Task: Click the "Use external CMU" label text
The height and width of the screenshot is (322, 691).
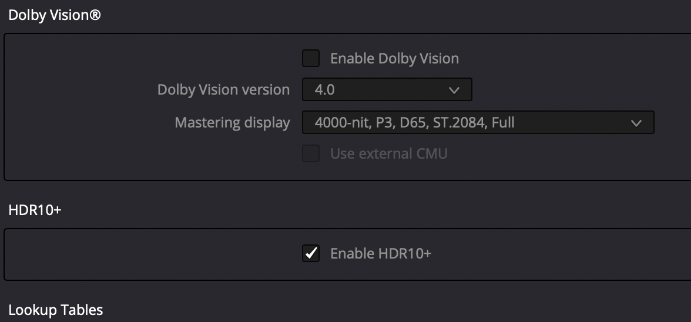Action: point(388,154)
